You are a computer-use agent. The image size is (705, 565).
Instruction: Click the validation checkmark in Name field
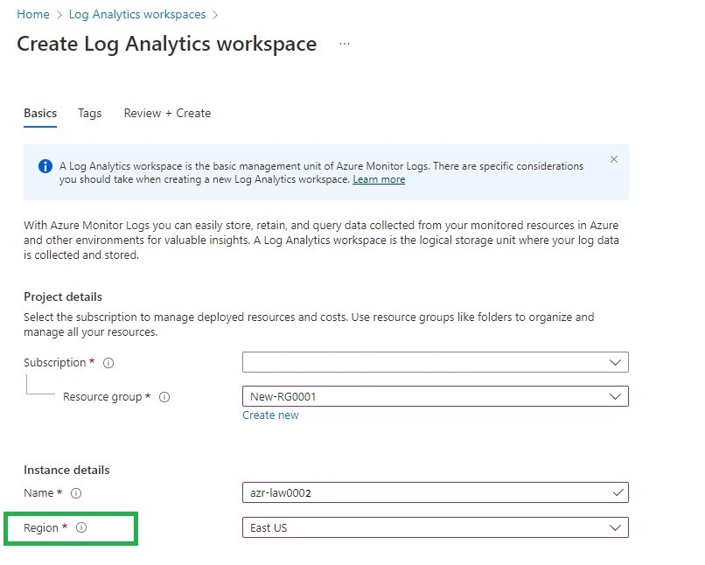coord(618,493)
